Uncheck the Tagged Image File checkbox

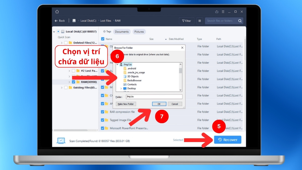click(x=103, y=120)
